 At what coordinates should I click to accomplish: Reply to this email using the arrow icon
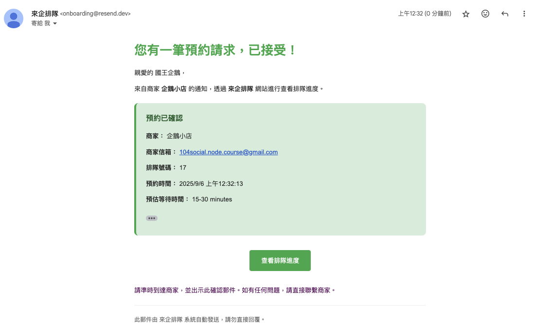(505, 14)
